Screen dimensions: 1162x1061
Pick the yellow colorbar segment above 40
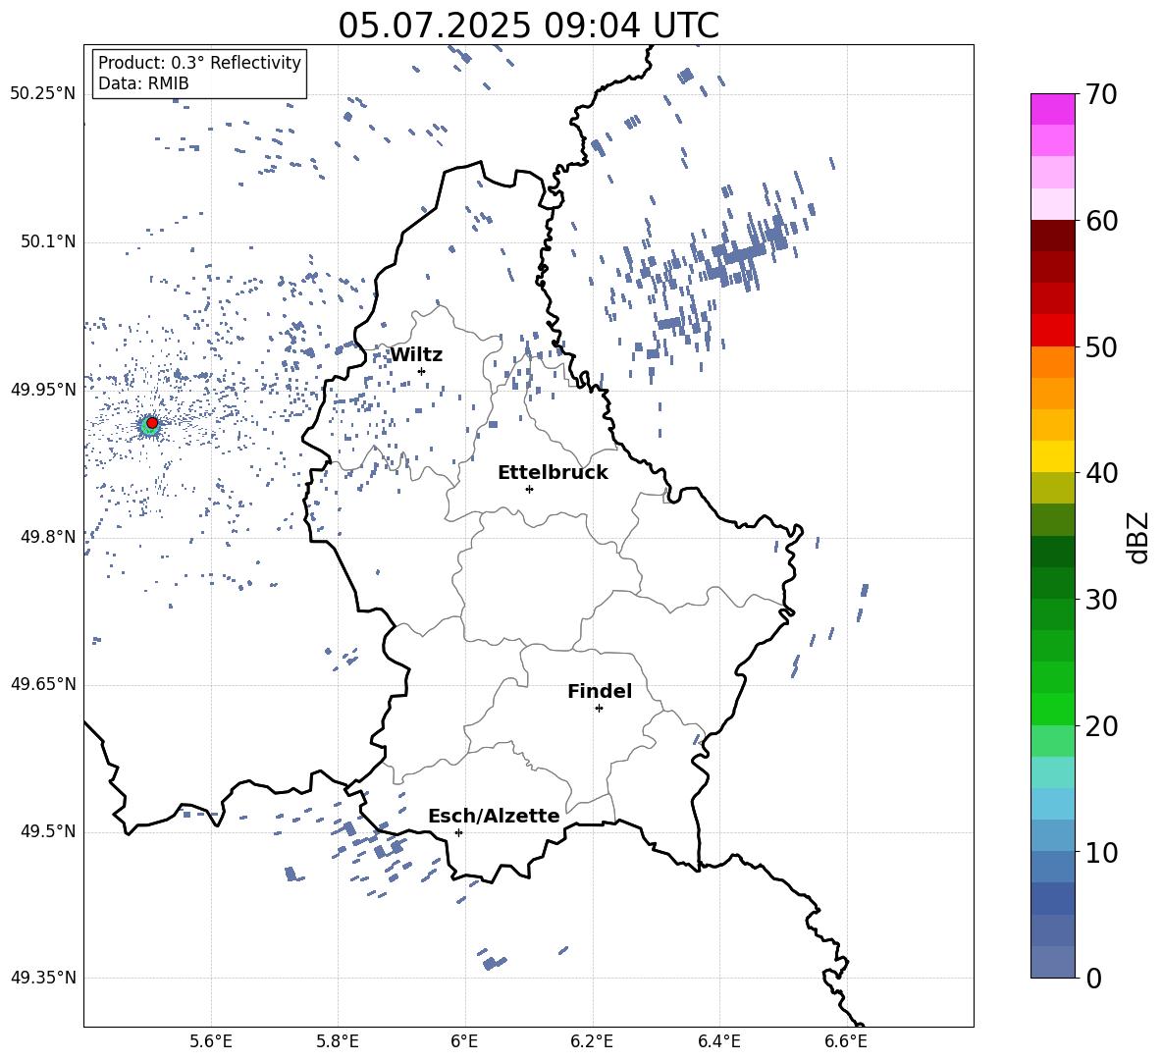(x=1052, y=456)
